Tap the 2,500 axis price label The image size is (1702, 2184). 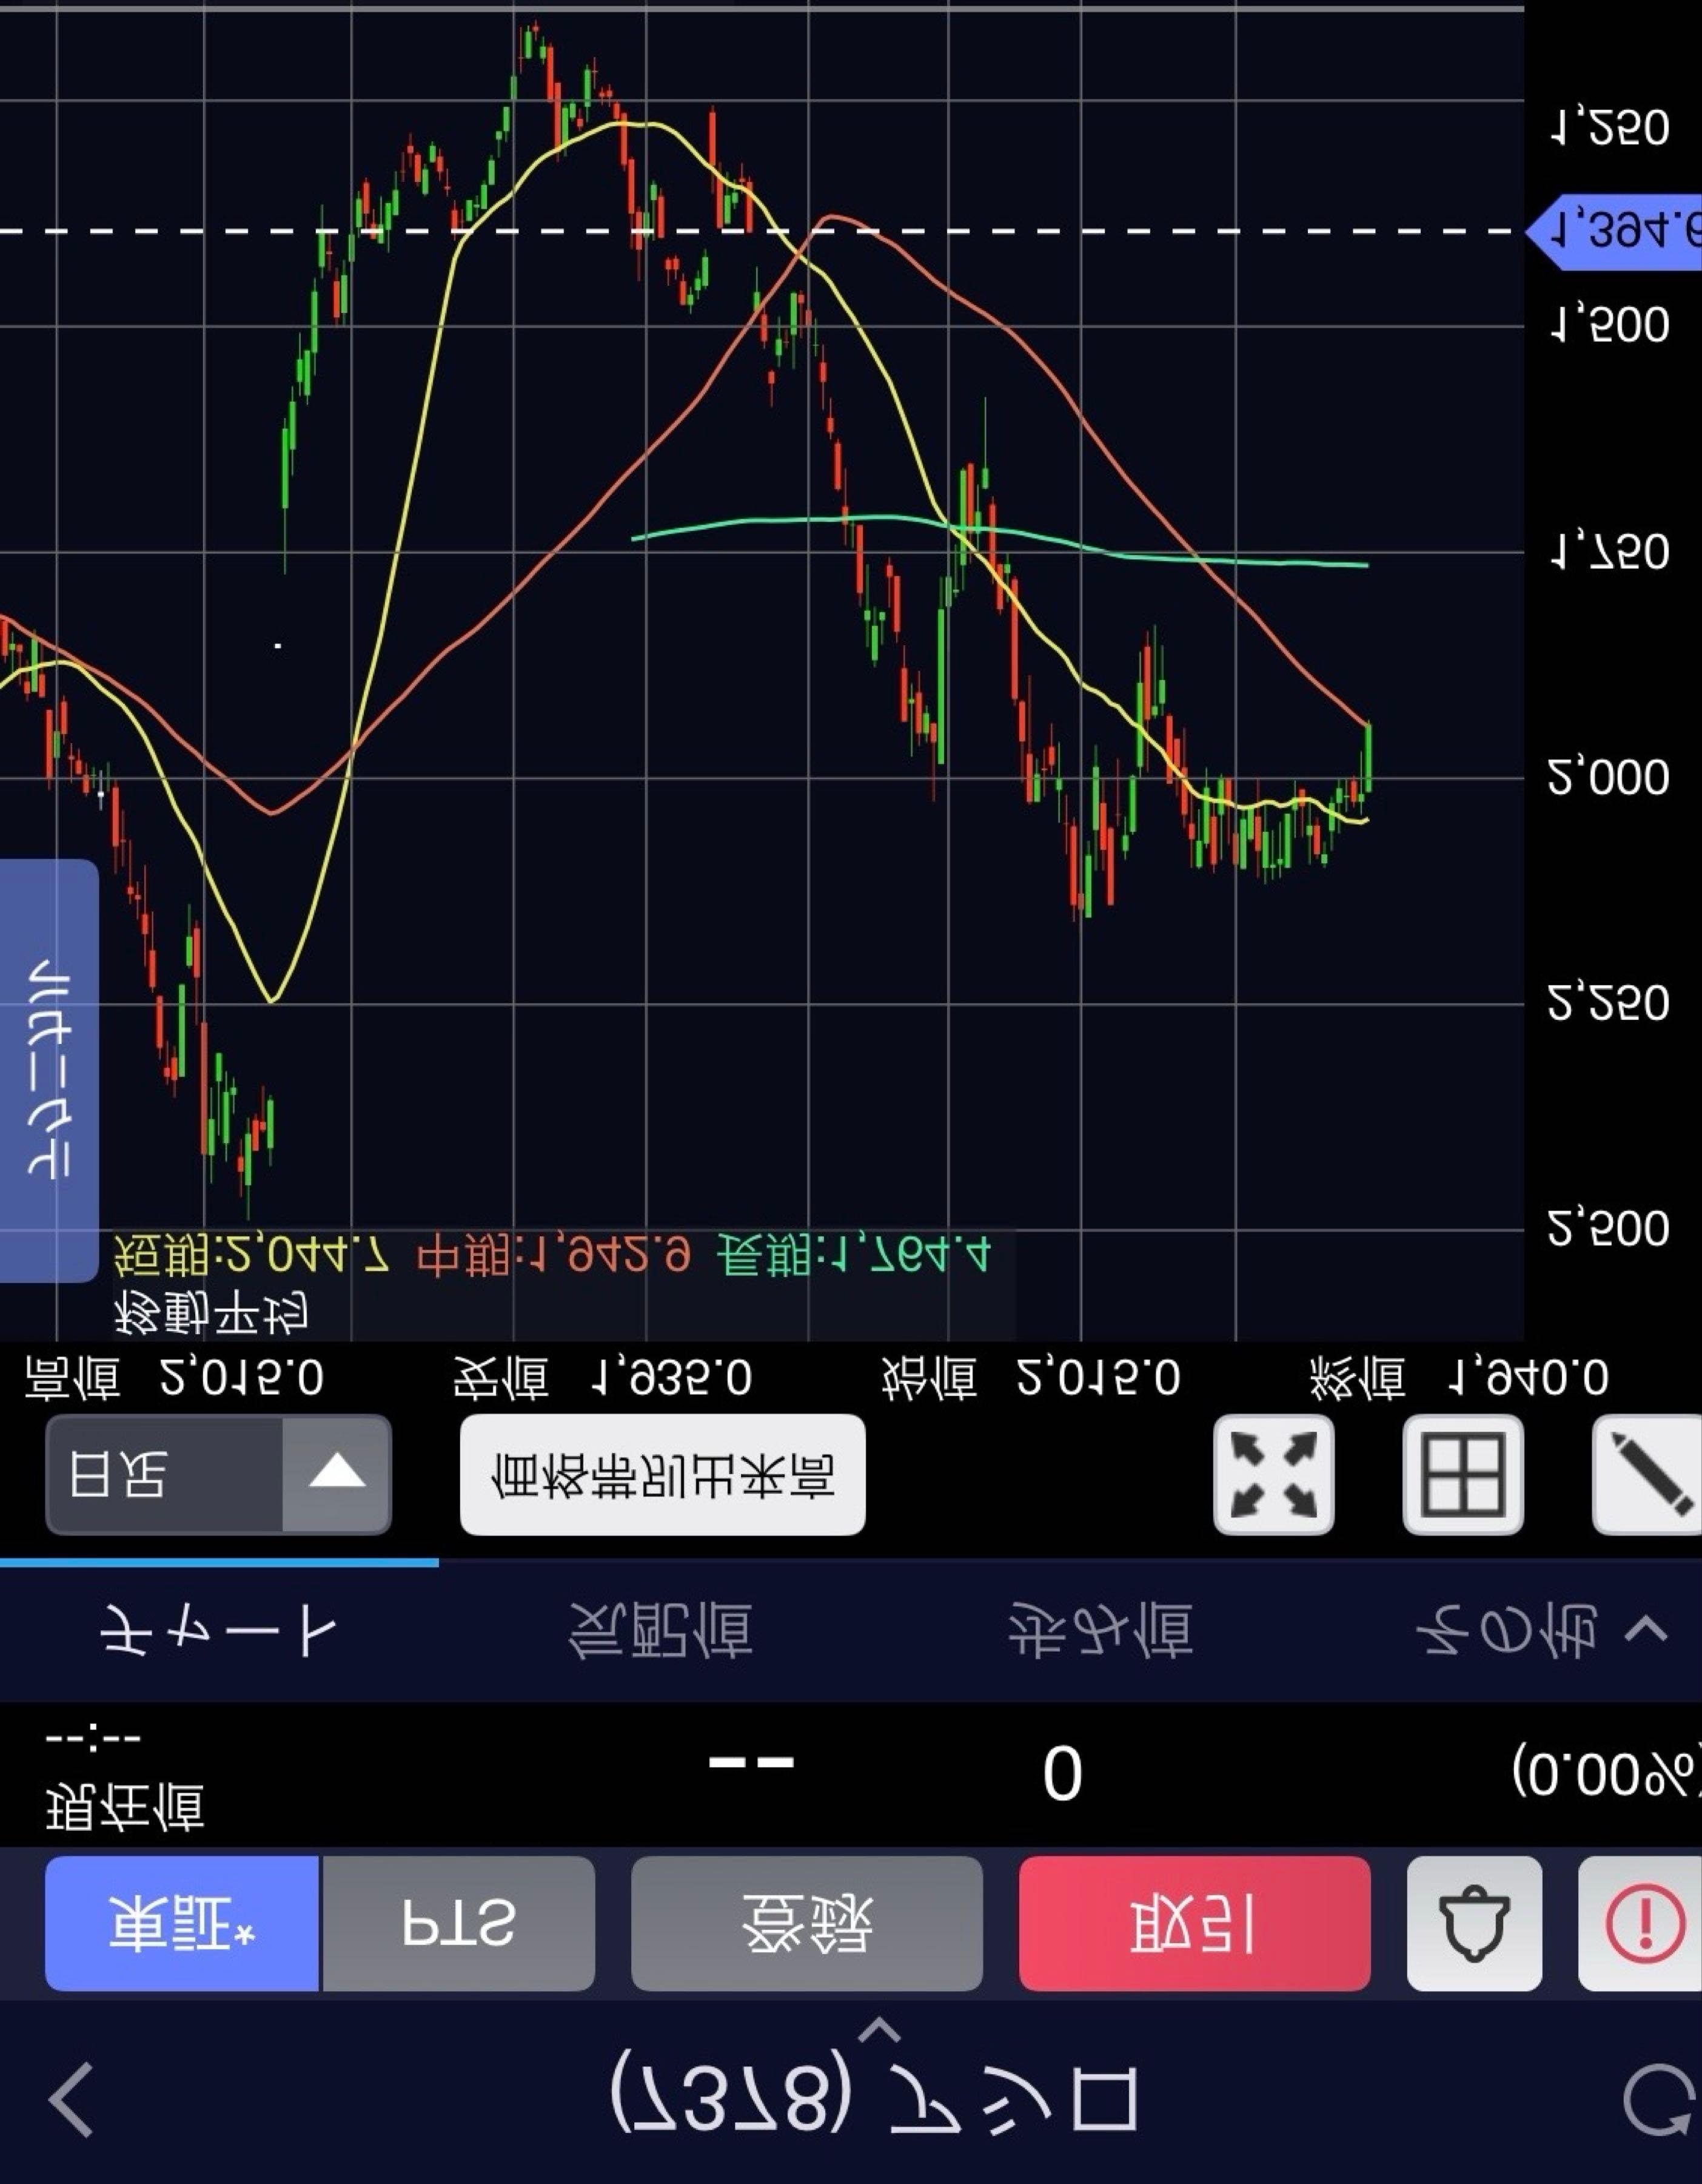tap(1608, 1229)
